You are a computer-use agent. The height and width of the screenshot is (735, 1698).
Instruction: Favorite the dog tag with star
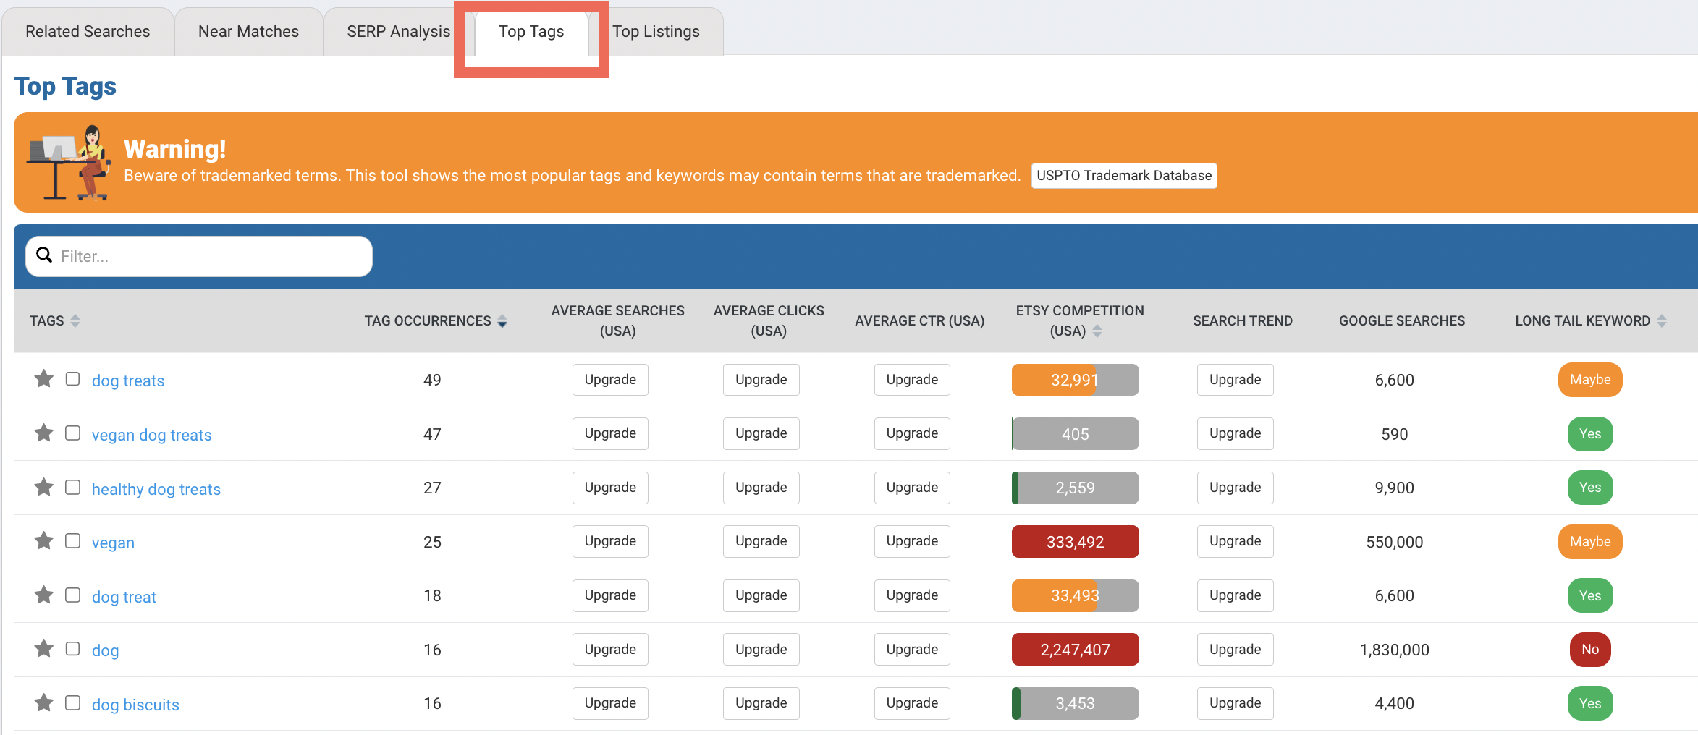tap(44, 648)
